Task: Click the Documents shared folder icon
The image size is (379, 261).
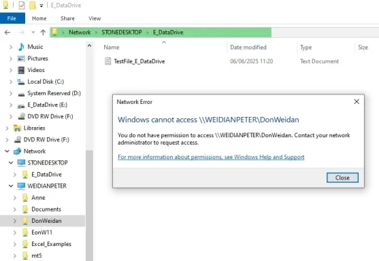Action: click(x=25, y=209)
